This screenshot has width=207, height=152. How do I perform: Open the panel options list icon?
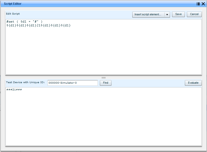(x=198, y=4)
